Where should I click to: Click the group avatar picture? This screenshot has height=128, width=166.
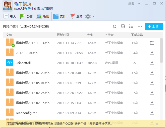pos(8,6)
